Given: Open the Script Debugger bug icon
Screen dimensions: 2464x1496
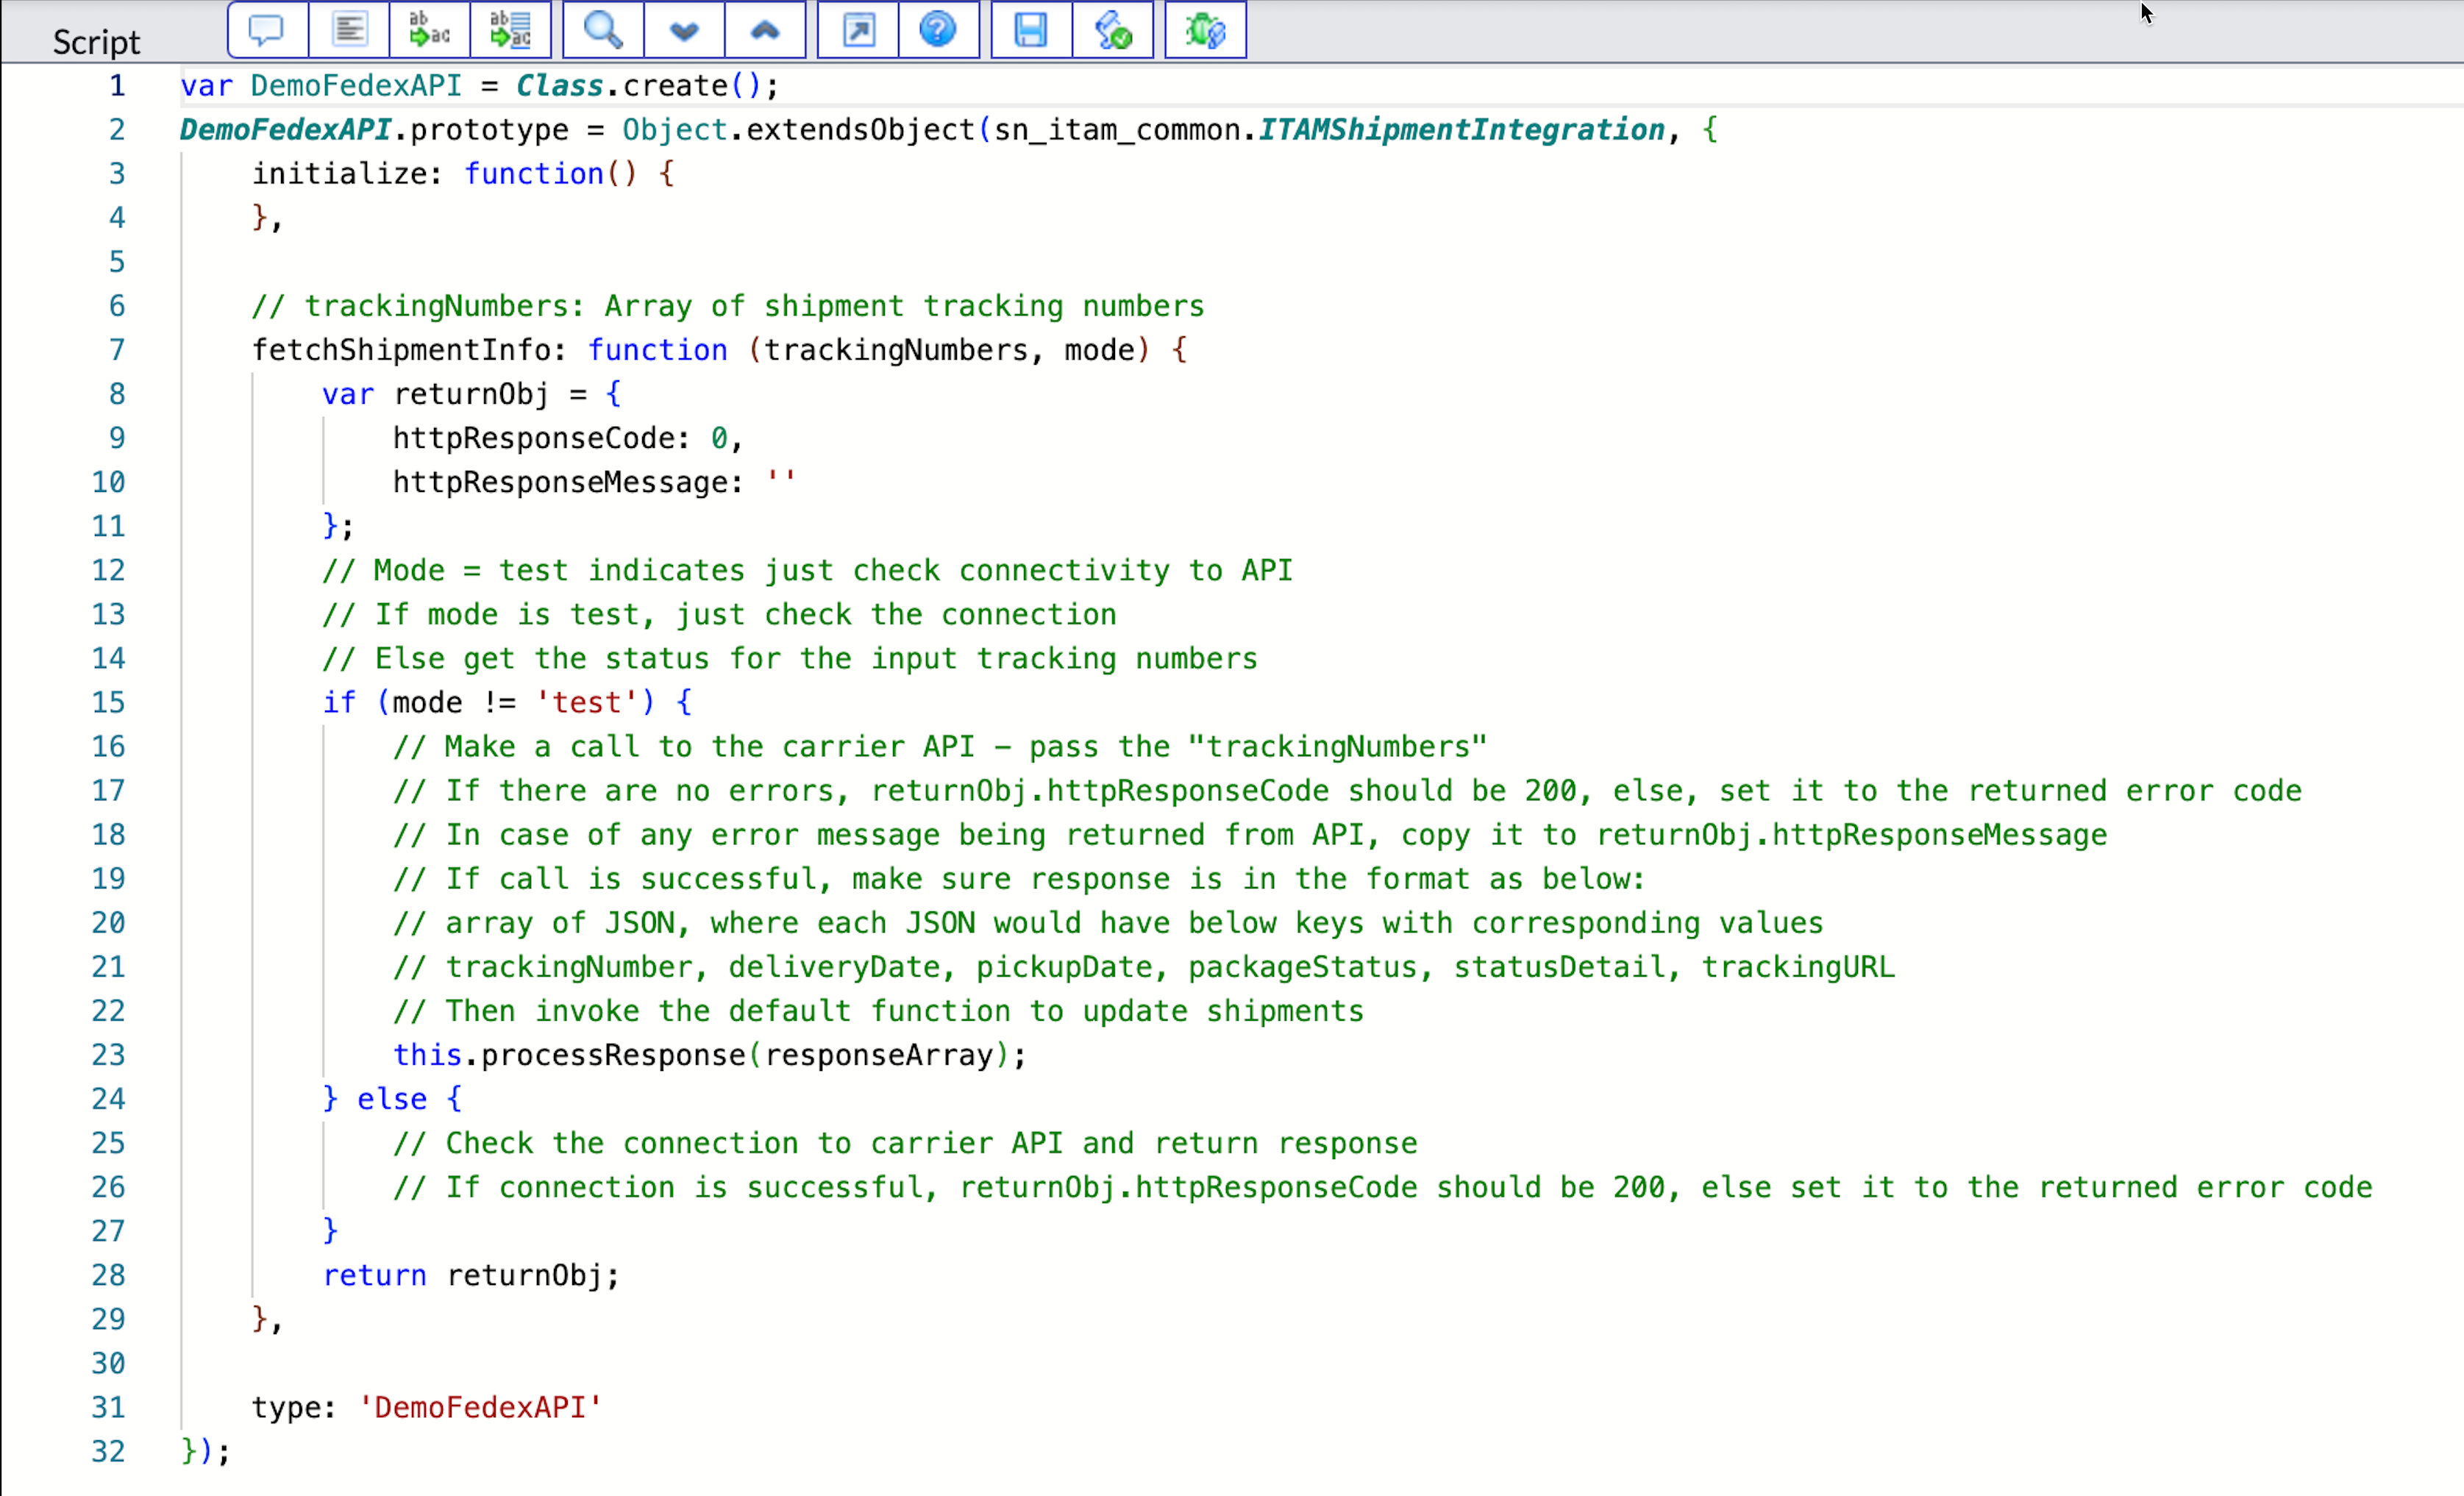Looking at the screenshot, I should point(1205,30).
